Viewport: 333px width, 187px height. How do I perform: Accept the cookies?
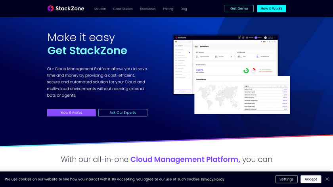tap(311, 179)
